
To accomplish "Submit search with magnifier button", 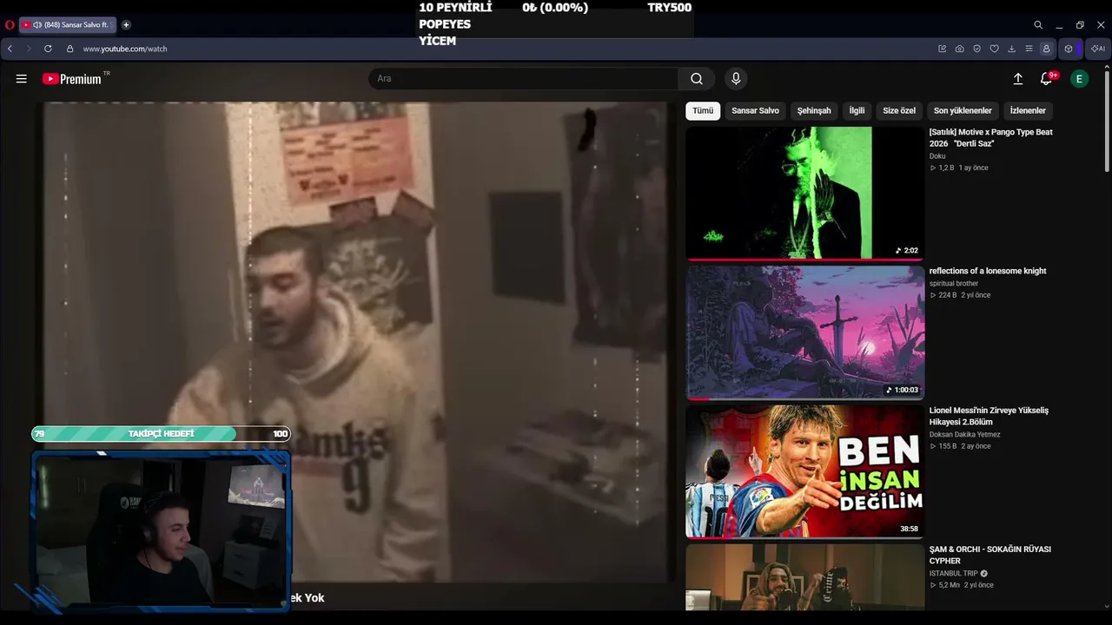I will click(697, 79).
